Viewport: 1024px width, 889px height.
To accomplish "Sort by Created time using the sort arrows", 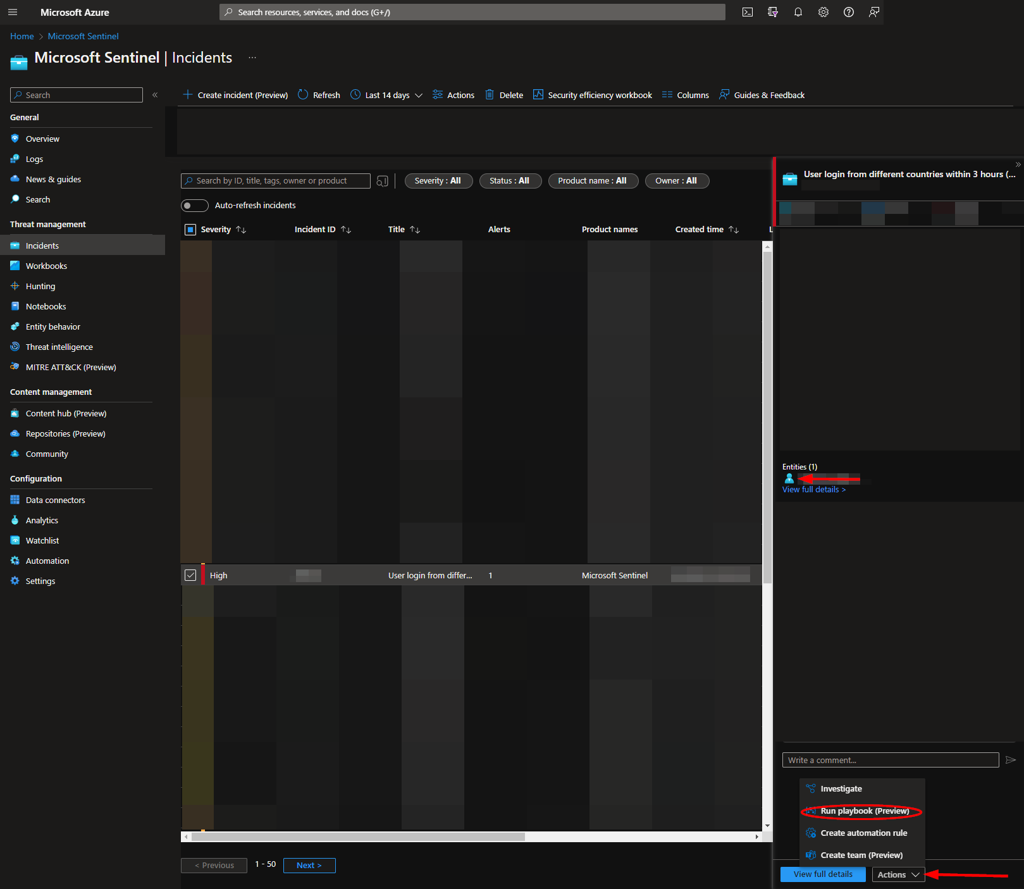I will 734,230.
